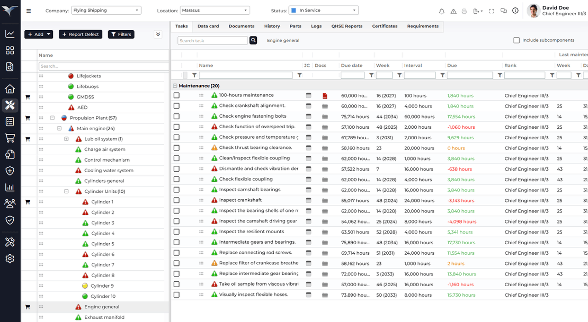Open the hamburger menu in header
Screen dimensions: 588x322
point(28,11)
